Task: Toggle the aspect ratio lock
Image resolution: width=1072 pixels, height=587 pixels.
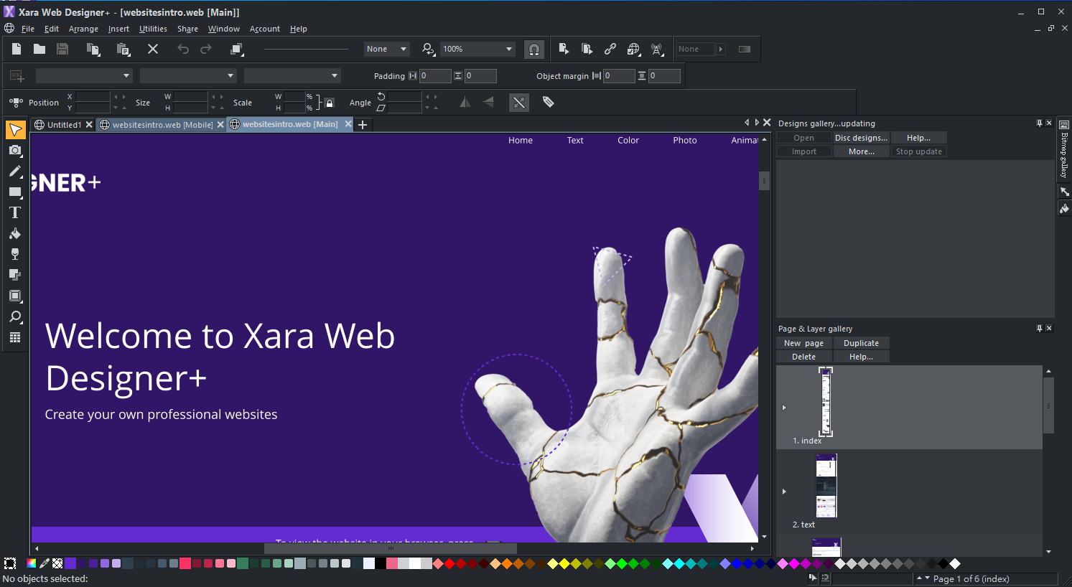Action: pyautogui.click(x=330, y=103)
